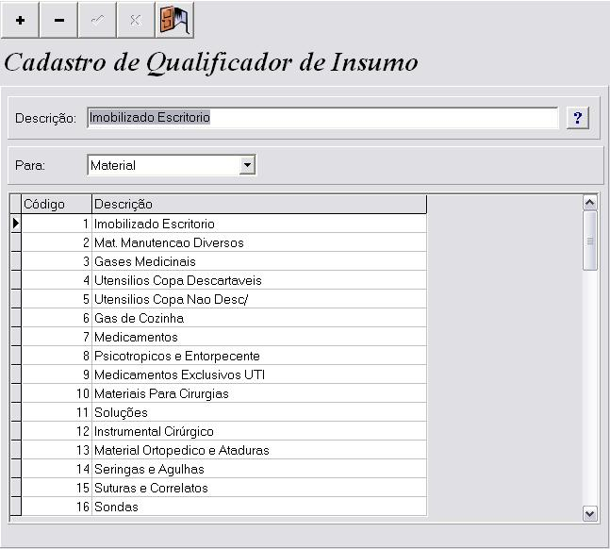Select the Seringas e Agulhas row
610x549 pixels.
click(149, 469)
